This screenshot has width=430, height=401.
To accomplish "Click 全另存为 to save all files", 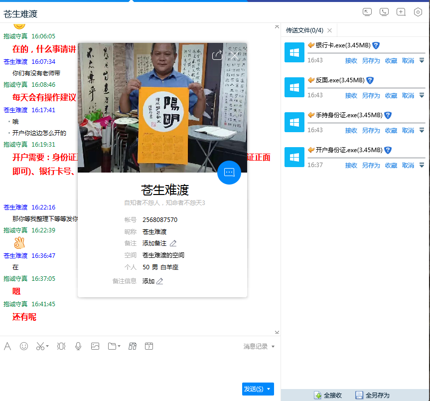I will [372, 395].
